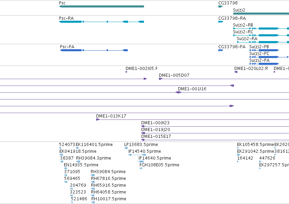Viewport: 289px width, 204px height.
Task: Click the LP13683.5prime EST feature
Action: coord(126,148)
